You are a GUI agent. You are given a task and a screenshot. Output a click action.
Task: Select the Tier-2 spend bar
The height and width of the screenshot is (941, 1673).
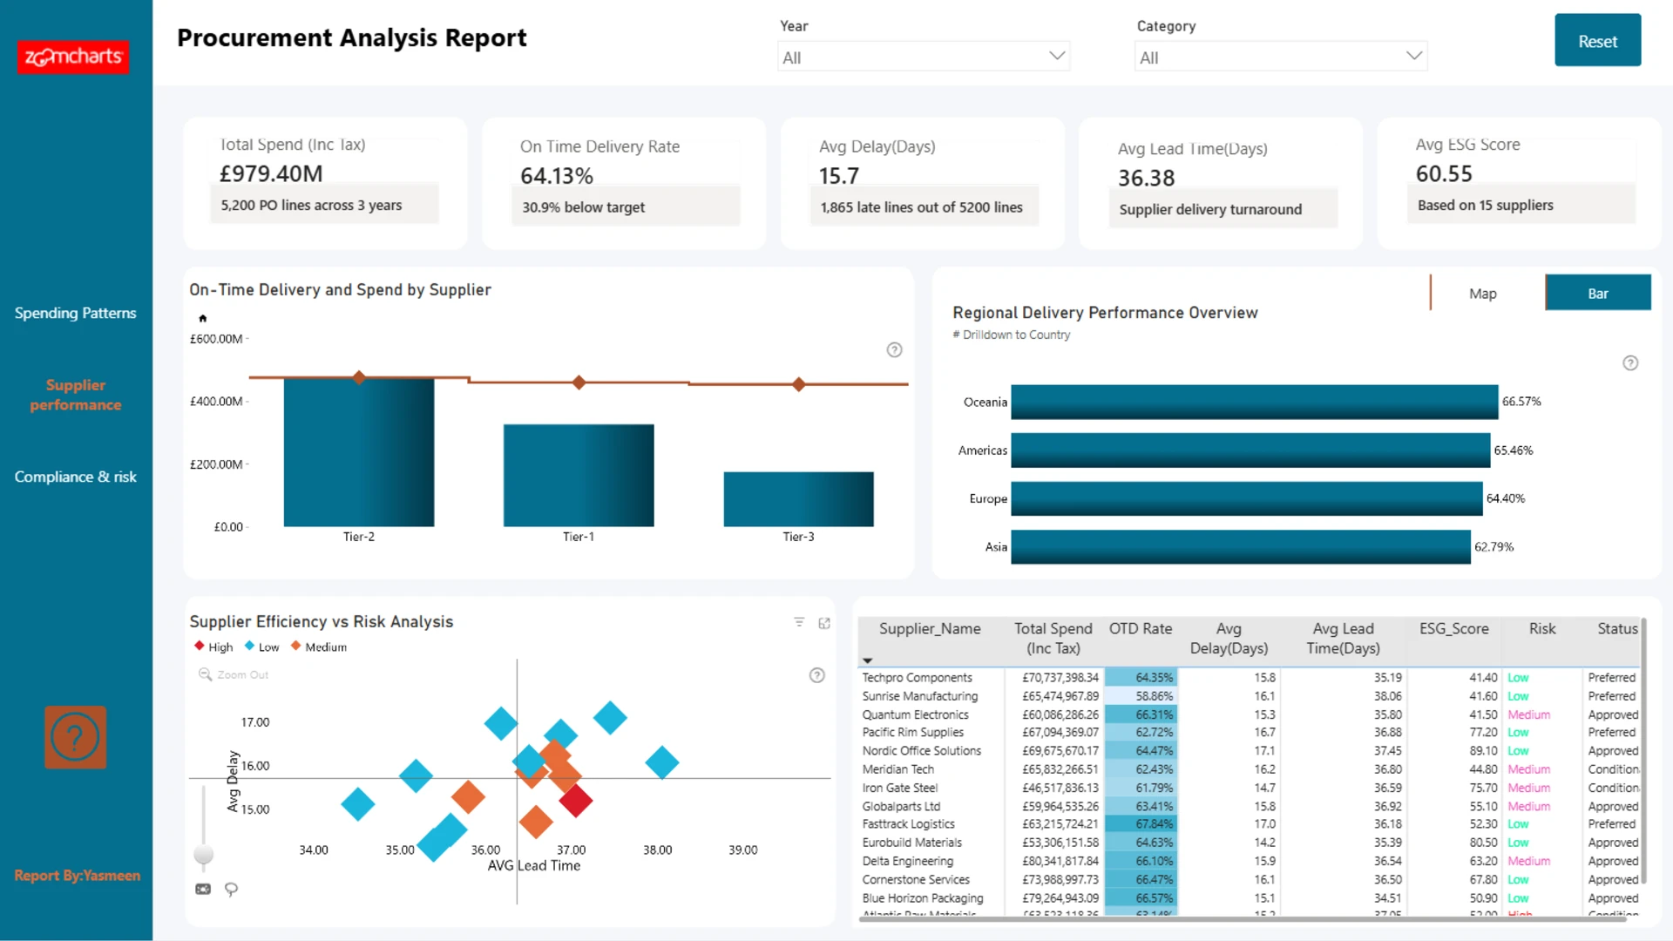359,452
